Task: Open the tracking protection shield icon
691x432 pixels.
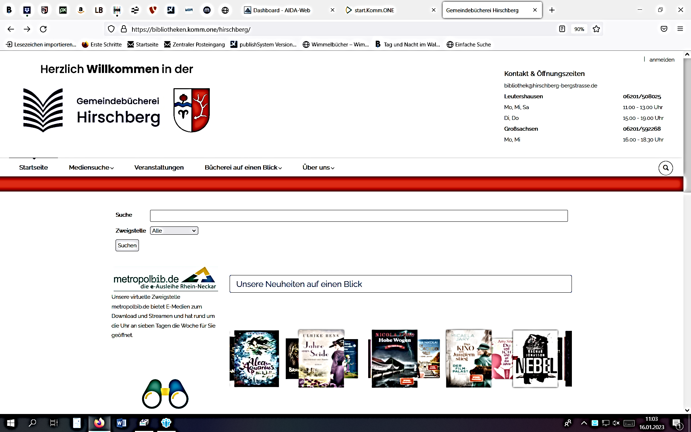Action: tap(111, 29)
